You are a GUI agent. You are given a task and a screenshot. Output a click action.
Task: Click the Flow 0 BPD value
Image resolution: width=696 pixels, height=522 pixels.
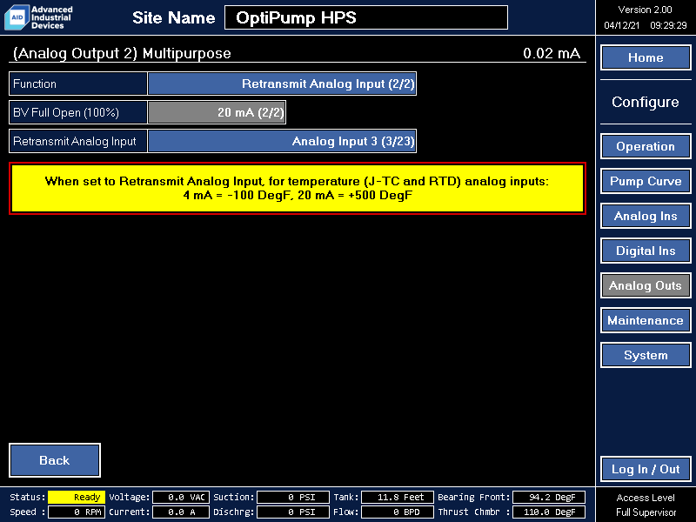tap(398, 512)
